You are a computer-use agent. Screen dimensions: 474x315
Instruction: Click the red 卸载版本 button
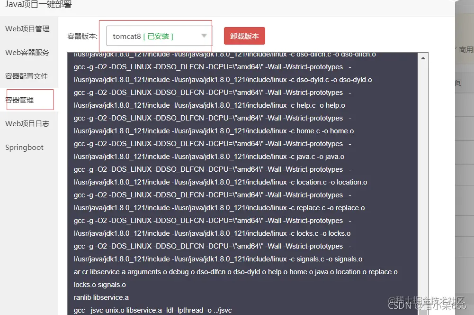(x=244, y=36)
